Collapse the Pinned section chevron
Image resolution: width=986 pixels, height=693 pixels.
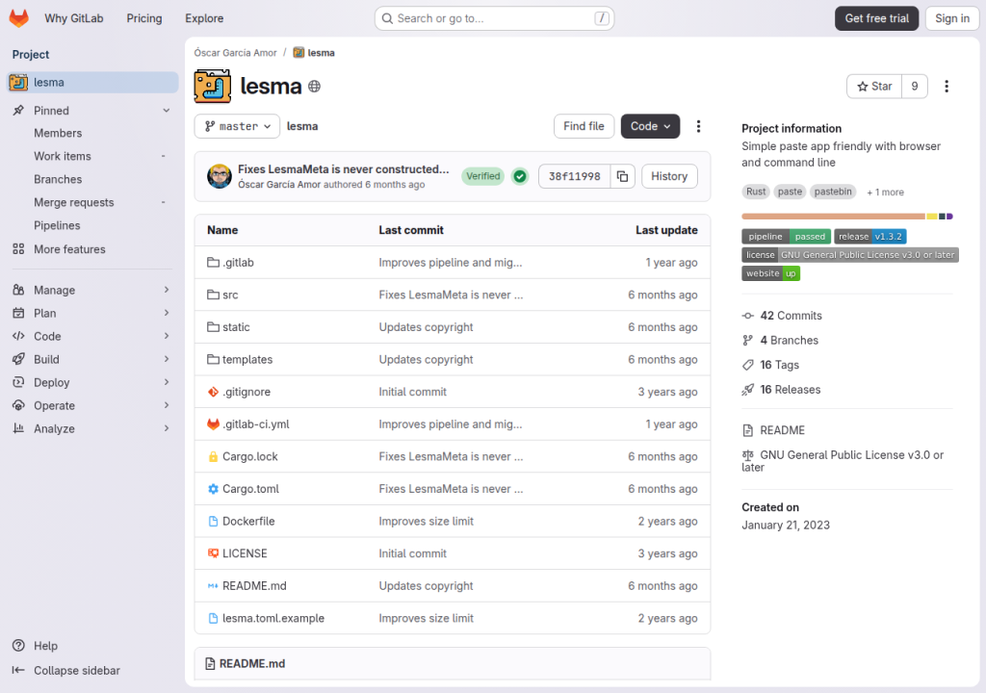166,111
